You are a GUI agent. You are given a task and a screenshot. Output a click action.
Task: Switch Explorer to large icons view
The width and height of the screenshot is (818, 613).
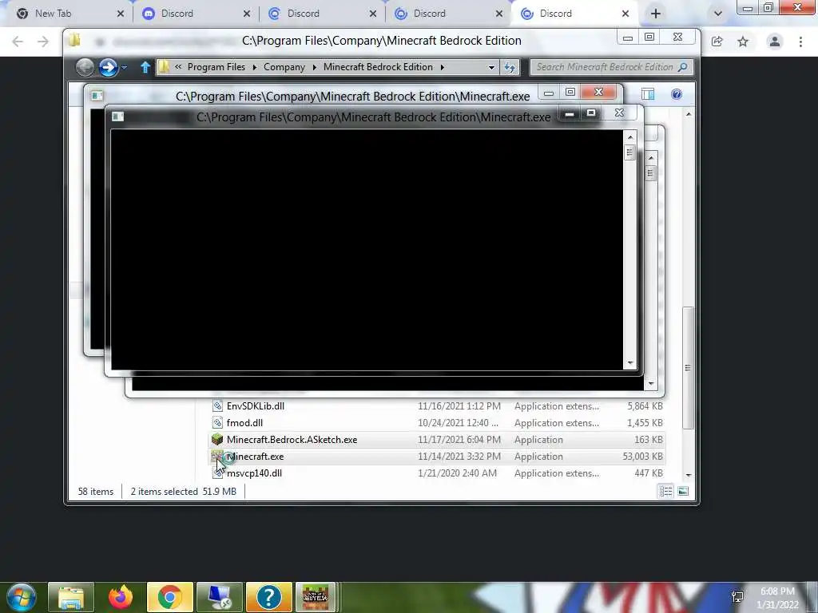click(683, 491)
